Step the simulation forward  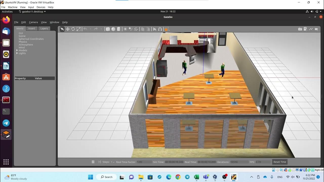pos(99,162)
